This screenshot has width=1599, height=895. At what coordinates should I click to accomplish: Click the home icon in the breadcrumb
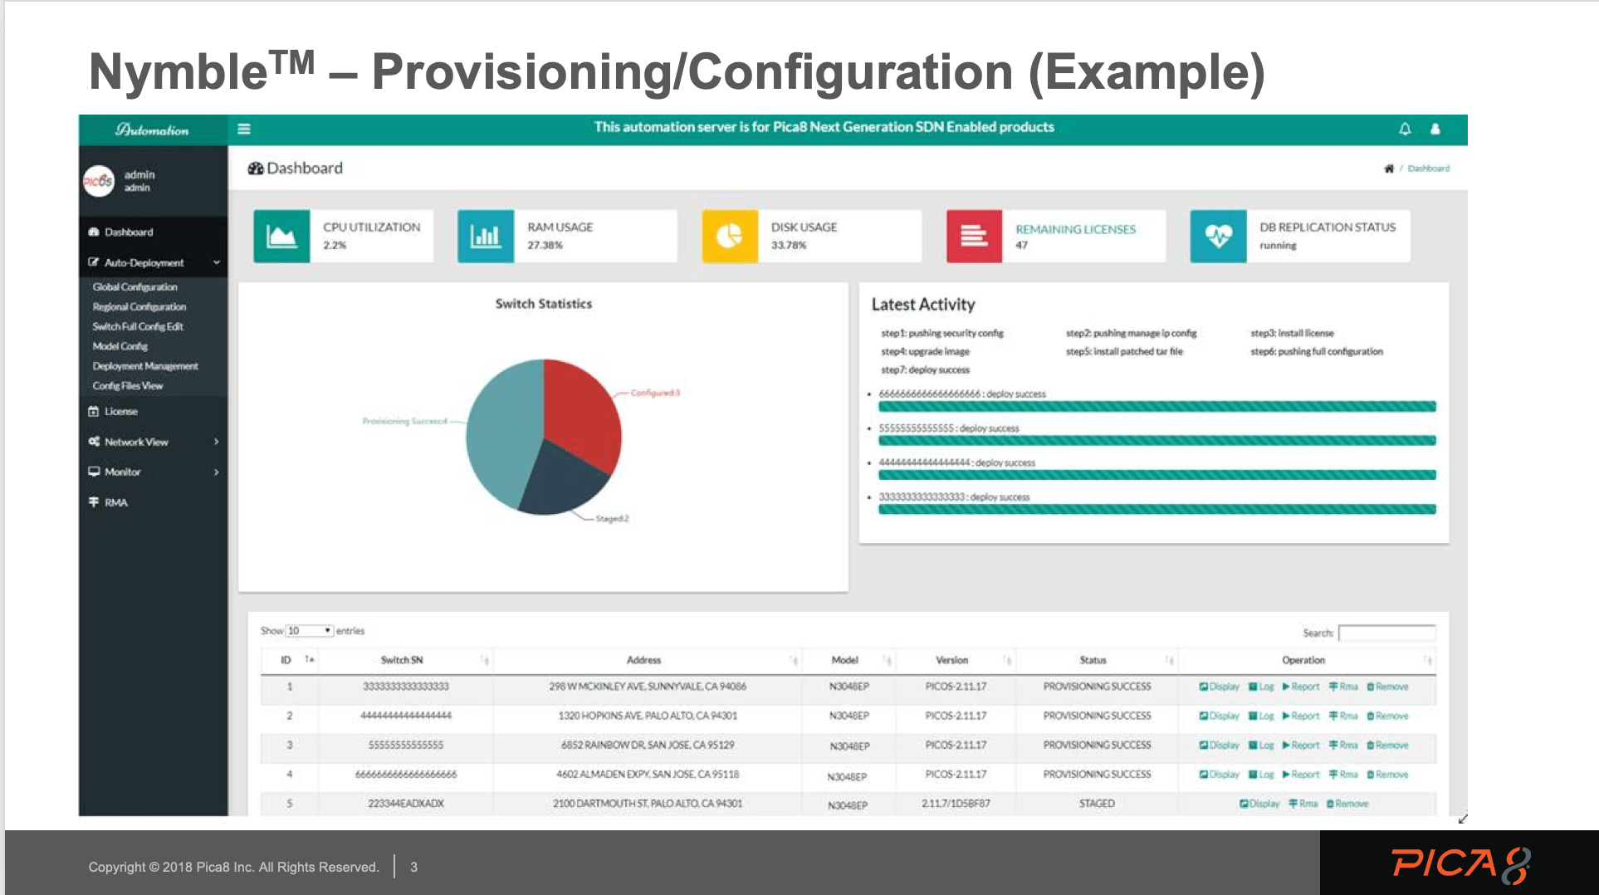1389,168
